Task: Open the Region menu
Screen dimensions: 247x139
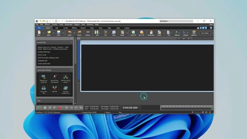Action: 77,24
